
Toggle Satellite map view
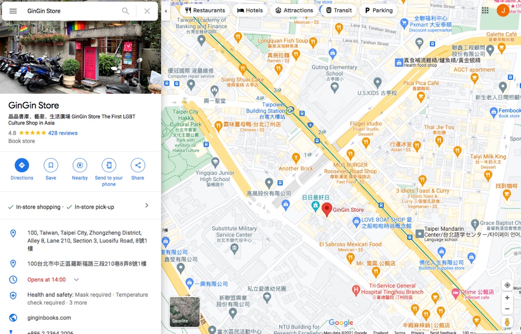pos(185,312)
